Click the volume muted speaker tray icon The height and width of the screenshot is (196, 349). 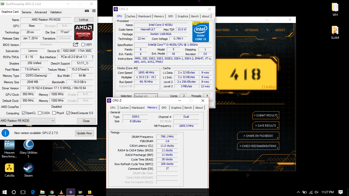pyautogui.click(x=317, y=192)
